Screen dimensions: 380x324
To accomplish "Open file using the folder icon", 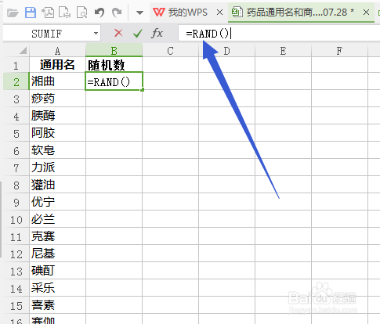I will [13, 13].
